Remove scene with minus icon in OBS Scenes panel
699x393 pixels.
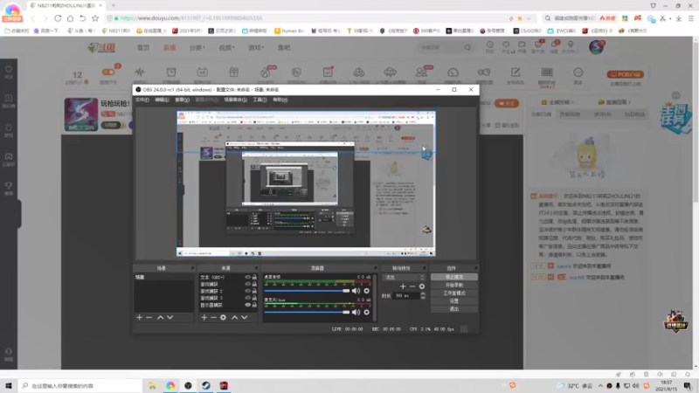149,317
